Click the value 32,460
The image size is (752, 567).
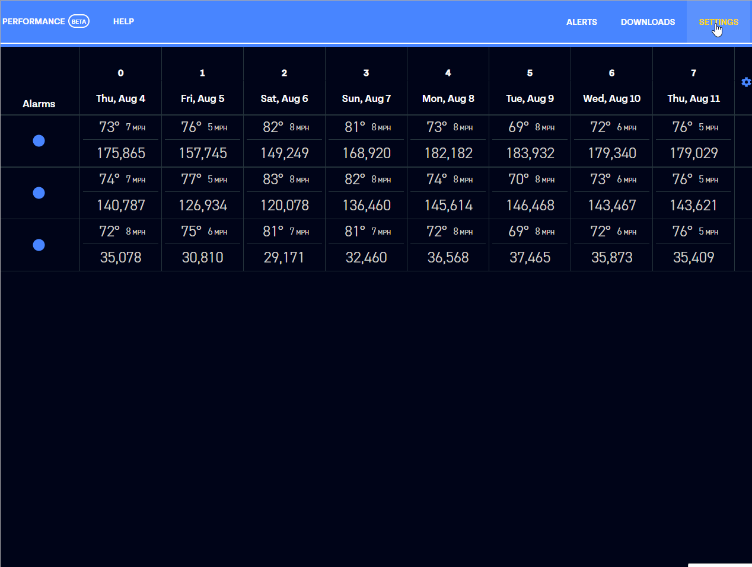click(367, 258)
